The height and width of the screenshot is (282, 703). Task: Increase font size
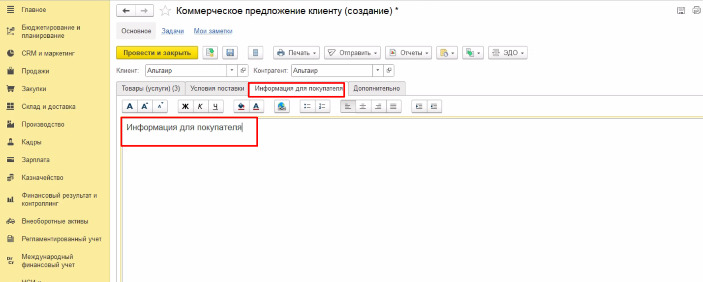(x=145, y=106)
